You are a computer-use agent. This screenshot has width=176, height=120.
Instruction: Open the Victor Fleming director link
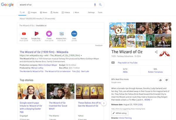(125, 118)
